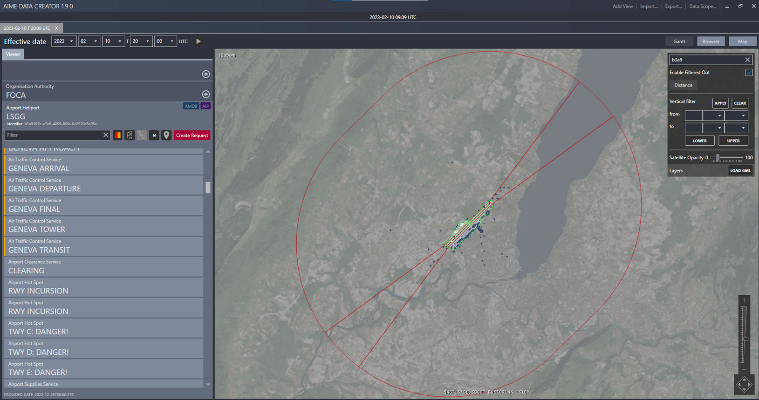Switch to the Gantt view tab
759x400 pixels.
(x=679, y=41)
